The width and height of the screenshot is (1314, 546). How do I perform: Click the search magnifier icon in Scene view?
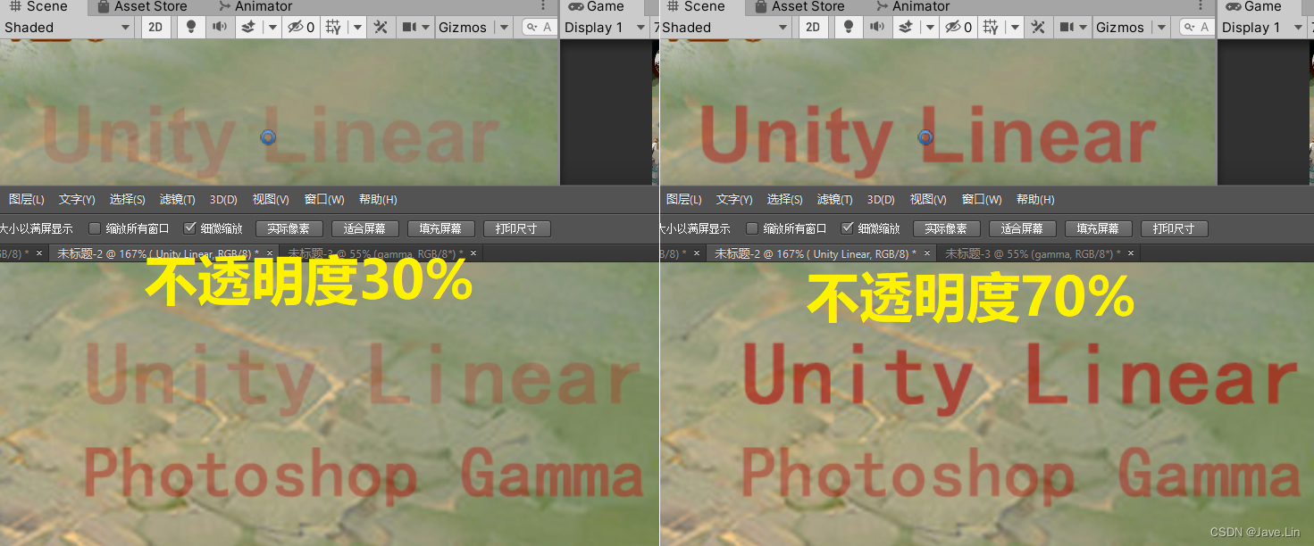tap(533, 27)
